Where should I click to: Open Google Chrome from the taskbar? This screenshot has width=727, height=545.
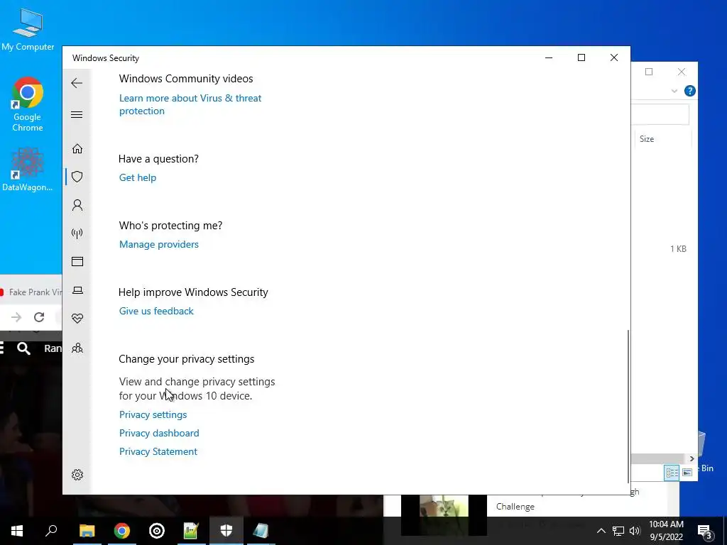pos(122,531)
